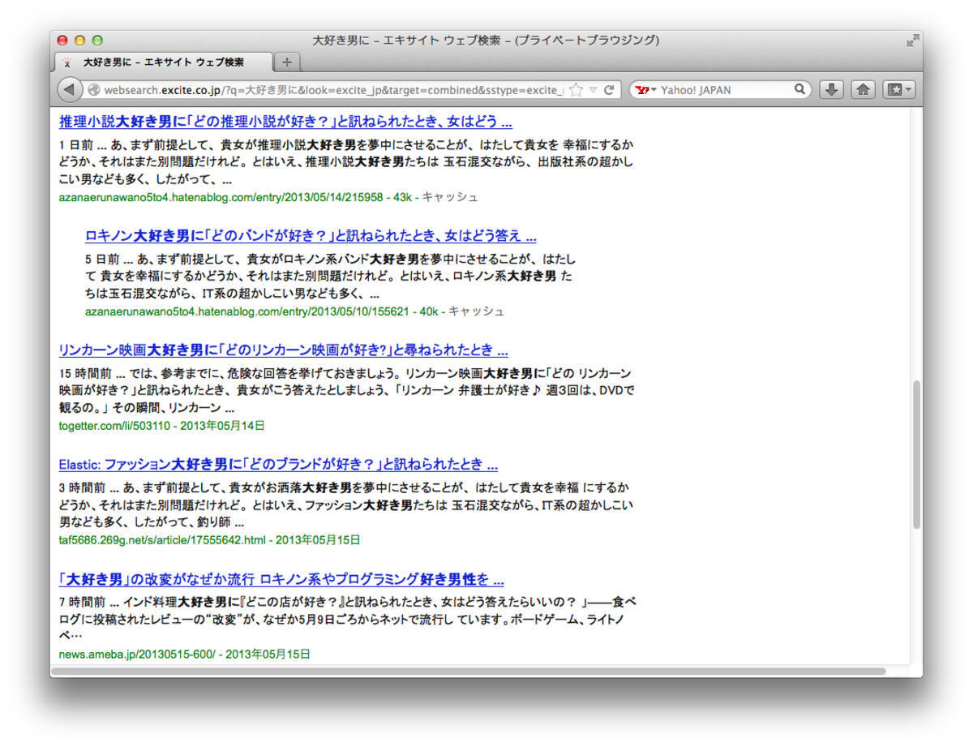Image resolution: width=973 pixels, height=747 pixels.
Task: Open the 推理小説大好き男に article link
Action: tap(284, 122)
